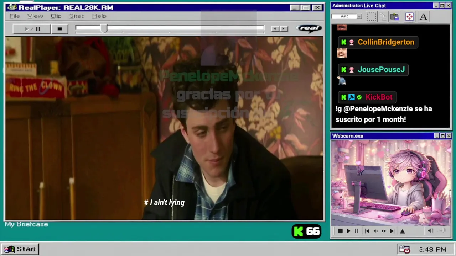Click the red four-arrow move icon

(409, 17)
